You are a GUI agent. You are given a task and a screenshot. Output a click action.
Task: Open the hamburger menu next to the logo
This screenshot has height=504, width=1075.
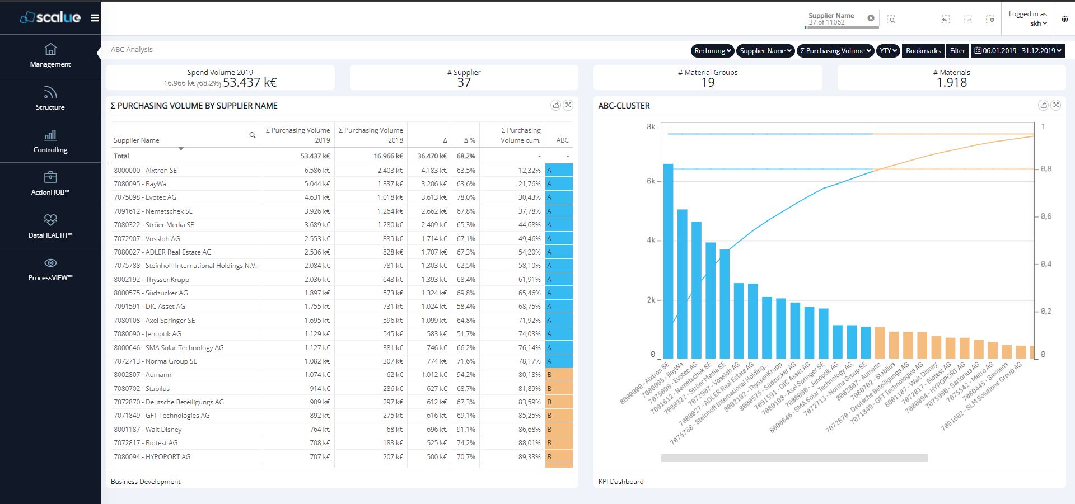tap(95, 17)
